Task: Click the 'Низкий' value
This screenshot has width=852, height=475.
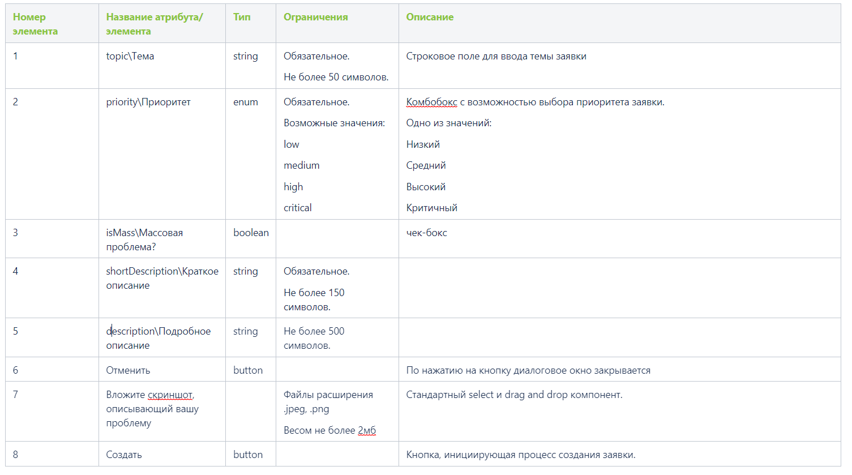Action: coord(423,144)
